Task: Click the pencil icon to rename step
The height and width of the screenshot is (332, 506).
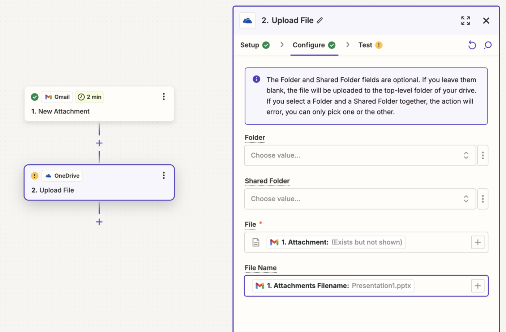Action: coord(320,21)
